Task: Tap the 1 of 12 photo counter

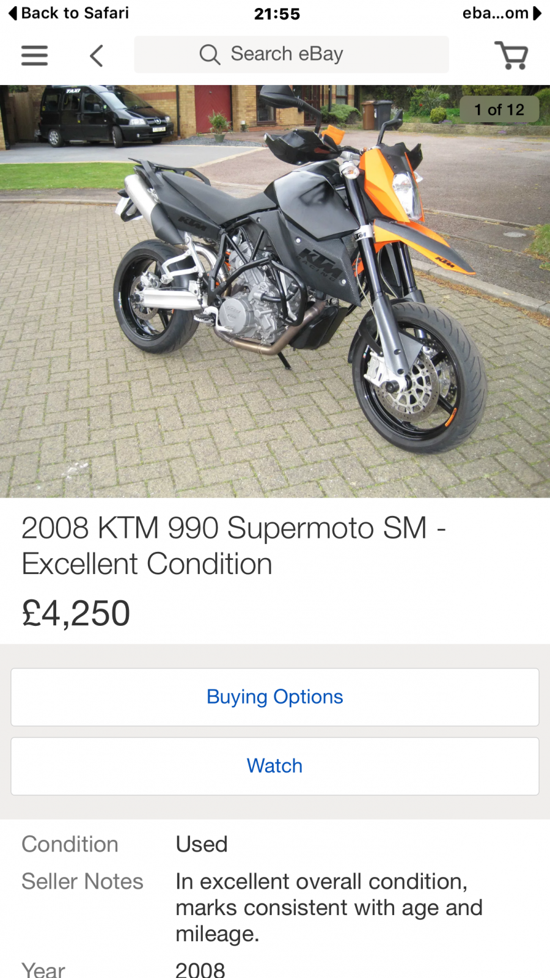Action: click(499, 109)
